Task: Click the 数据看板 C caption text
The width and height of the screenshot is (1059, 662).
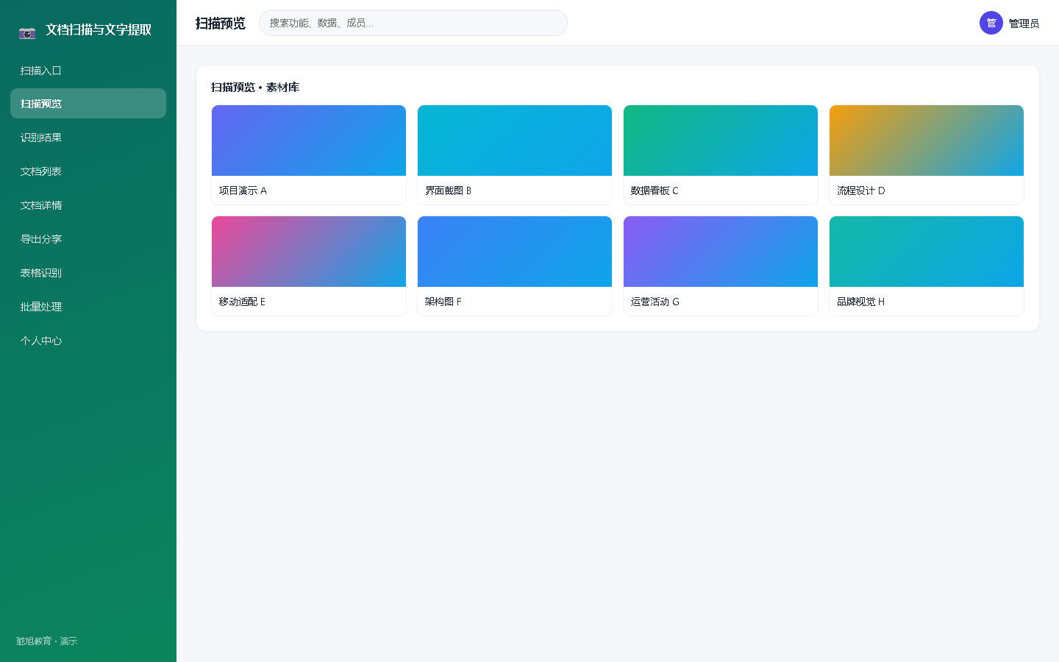Action: point(655,191)
